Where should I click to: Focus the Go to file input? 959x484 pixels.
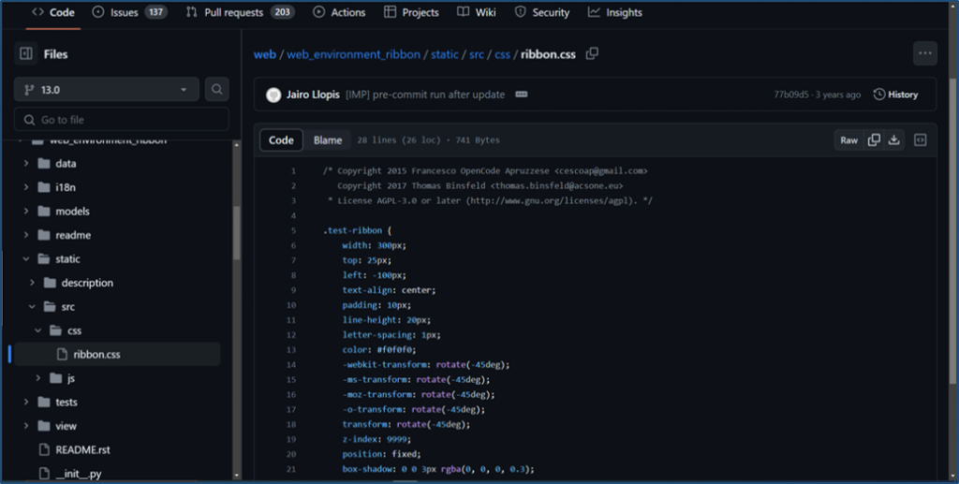[122, 120]
